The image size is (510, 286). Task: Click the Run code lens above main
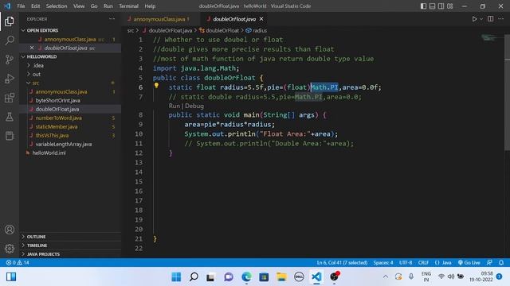[x=174, y=106]
